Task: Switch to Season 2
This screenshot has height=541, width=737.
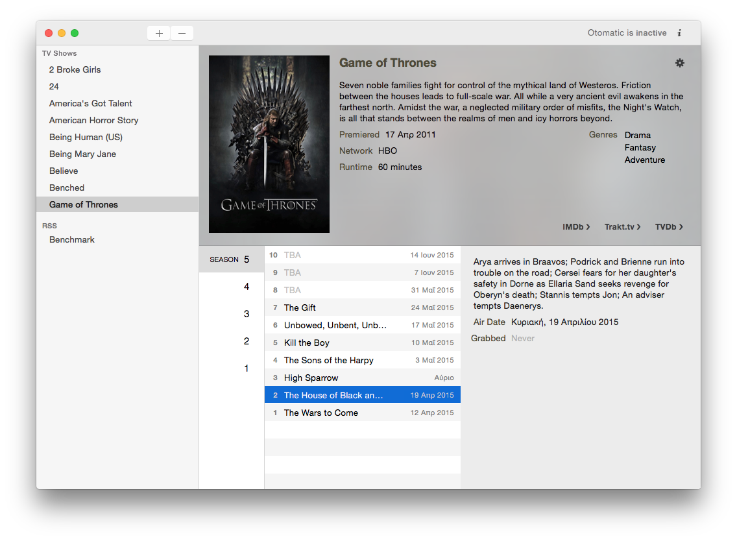Action: coord(232,341)
